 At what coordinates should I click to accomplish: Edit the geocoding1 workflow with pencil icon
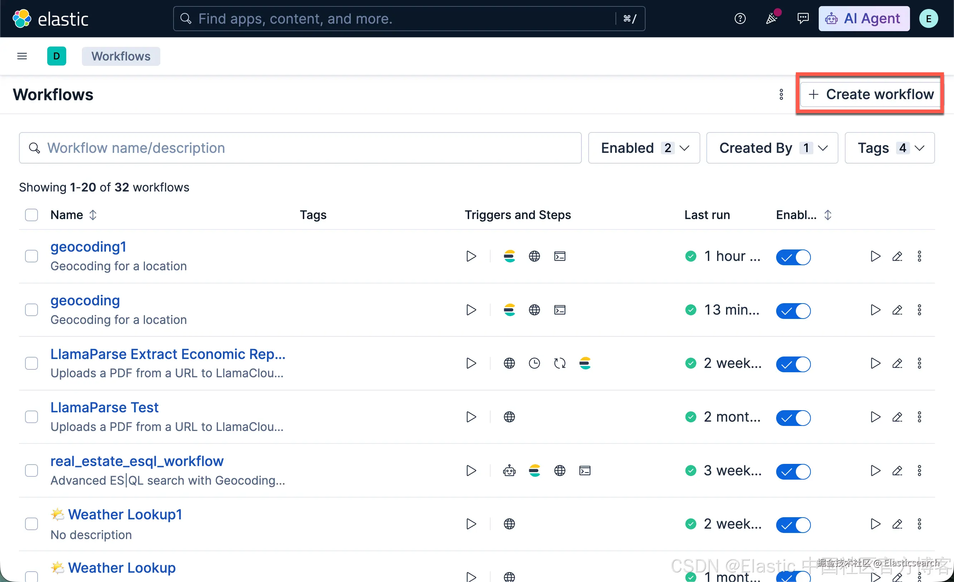point(897,256)
